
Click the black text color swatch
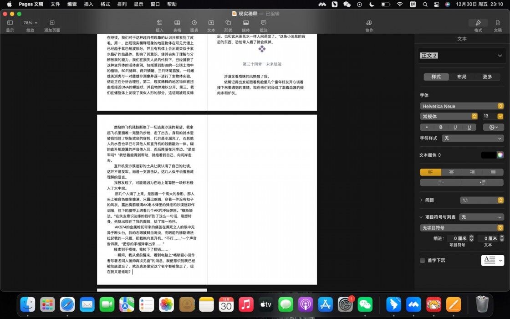point(489,155)
